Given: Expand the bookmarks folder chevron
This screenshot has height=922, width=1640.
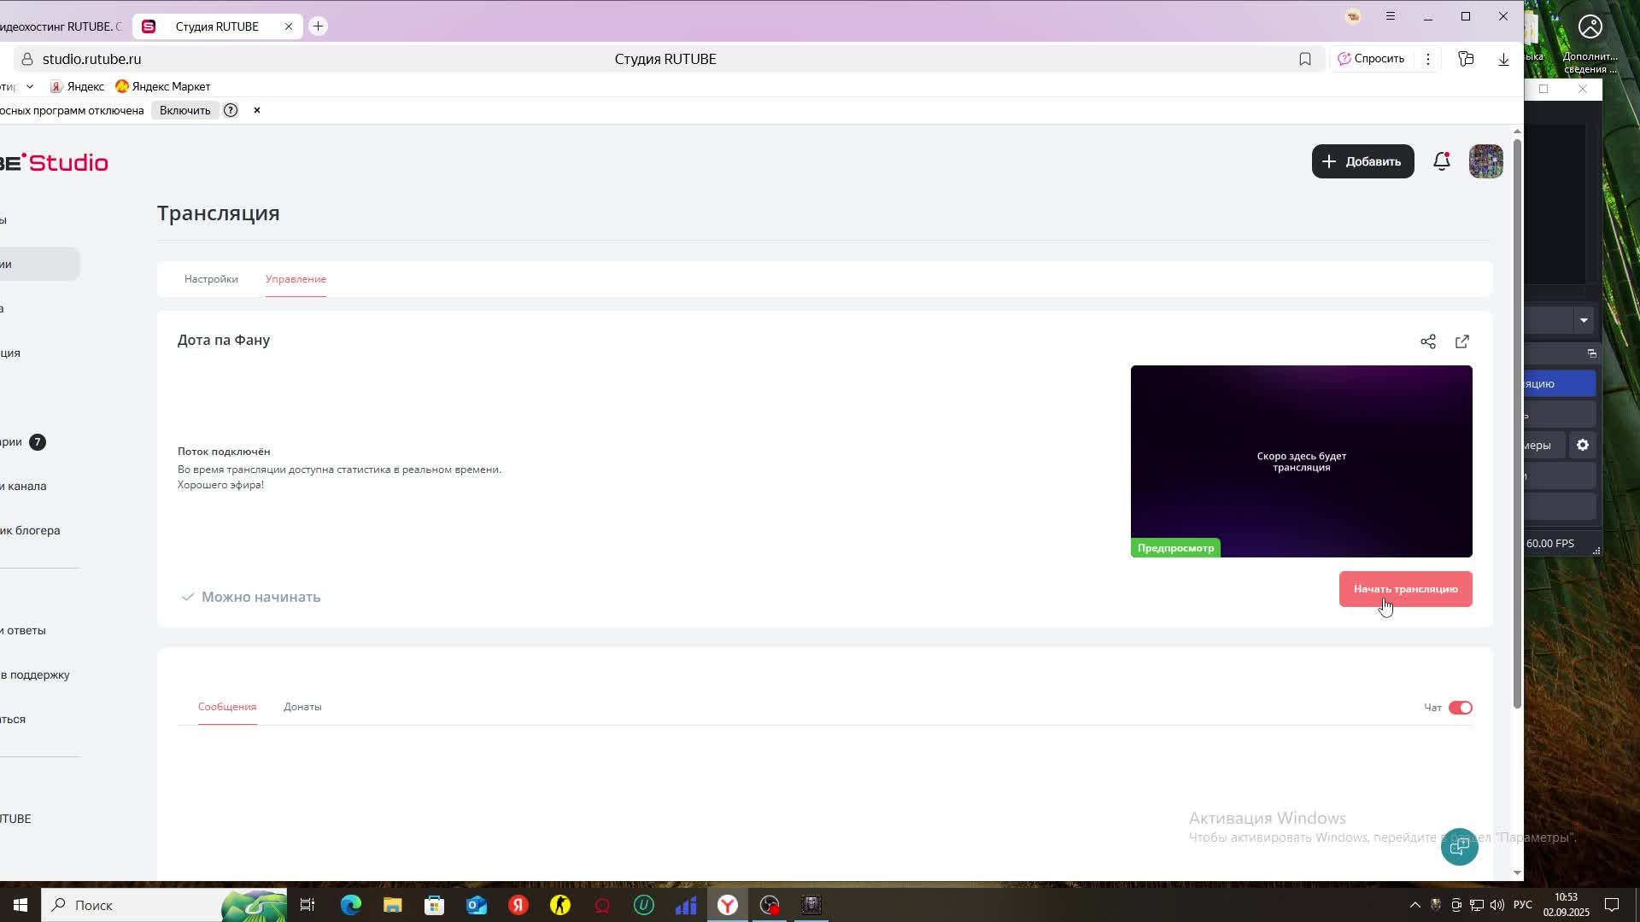Looking at the screenshot, I should point(30,86).
